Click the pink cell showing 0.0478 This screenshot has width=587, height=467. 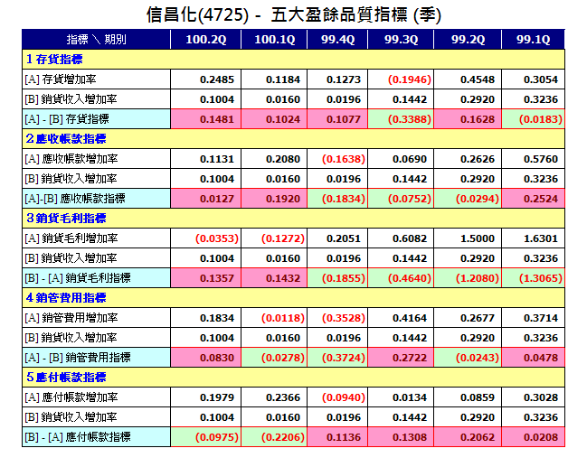pyautogui.click(x=533, y=358)
